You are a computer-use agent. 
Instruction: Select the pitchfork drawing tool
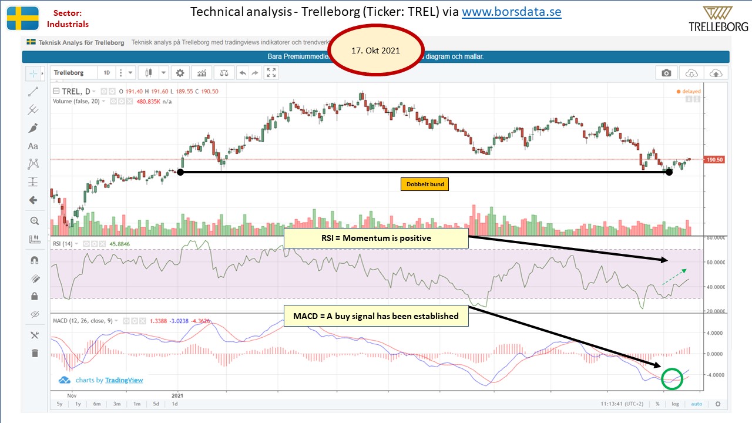[x=33, y=109]
